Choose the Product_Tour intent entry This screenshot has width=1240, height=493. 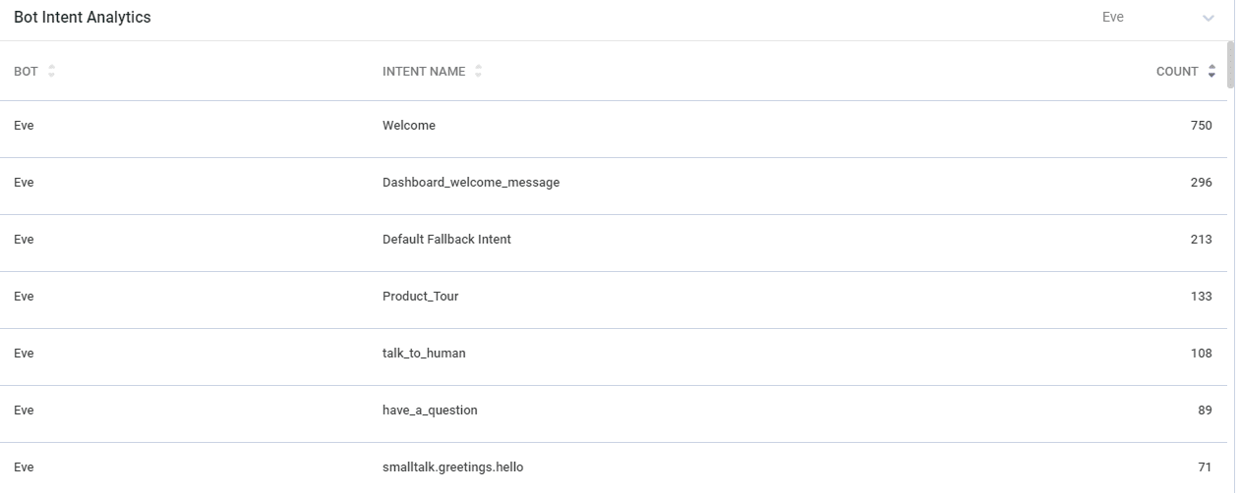(x=420, y=297)
